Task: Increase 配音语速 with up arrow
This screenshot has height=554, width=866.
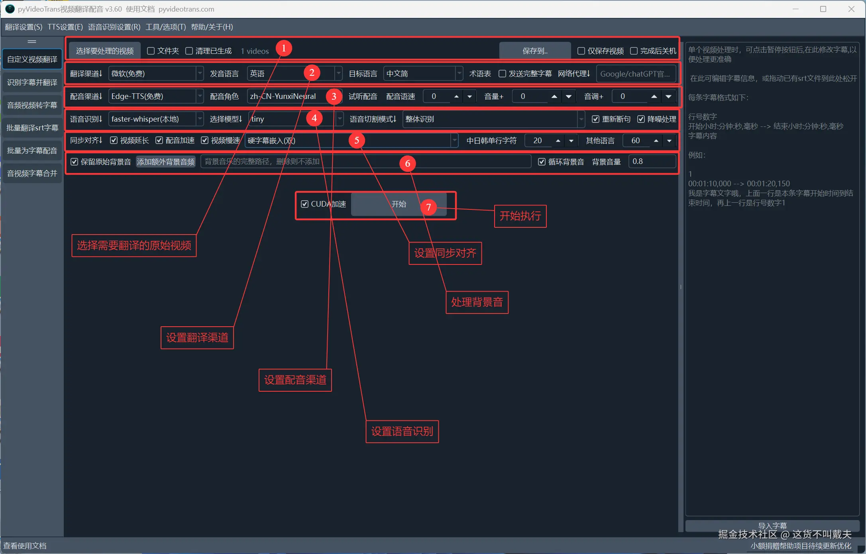Action: point(456,97)
